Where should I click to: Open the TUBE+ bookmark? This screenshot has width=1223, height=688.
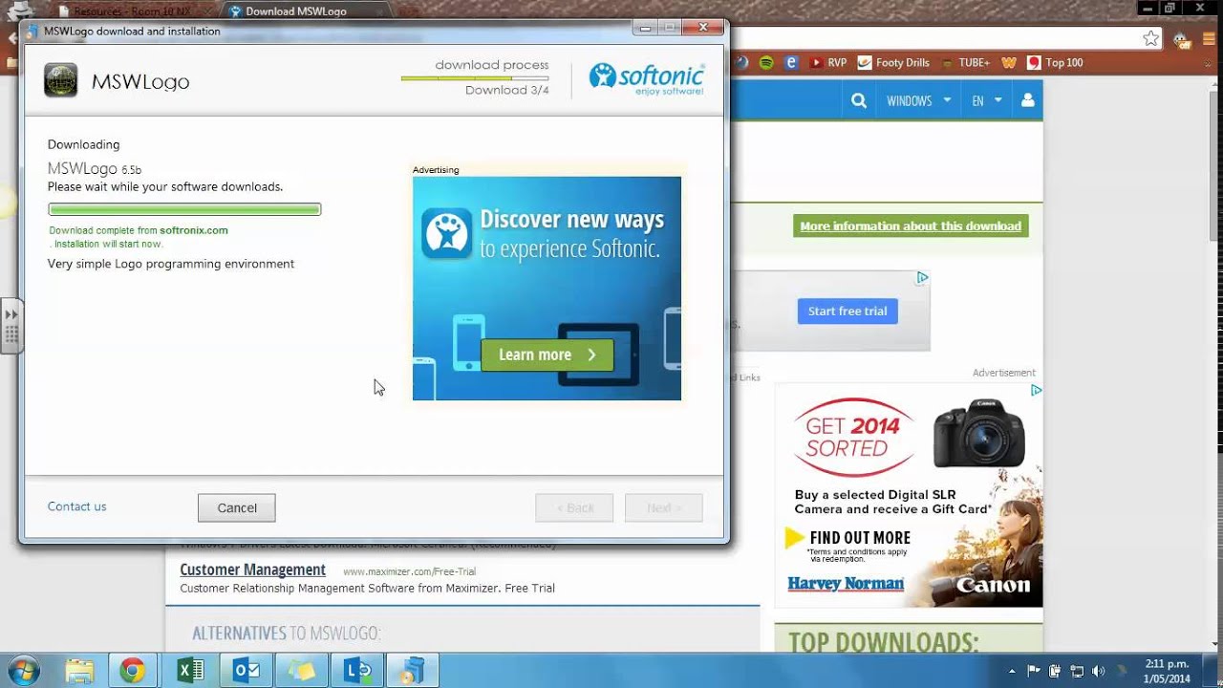click(965, 62)
